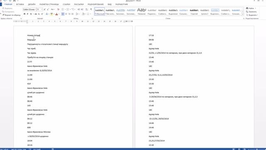The height and width of the screenshot is (150, 266).
Task: Open the font name dropdown Calibri
Action: [x=36, y=10]
